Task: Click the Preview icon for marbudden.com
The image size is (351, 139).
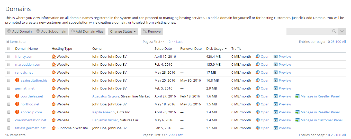Action: (x=276, y=64)
